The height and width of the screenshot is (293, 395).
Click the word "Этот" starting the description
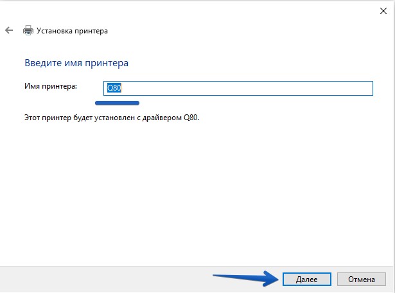click(31, 118)
